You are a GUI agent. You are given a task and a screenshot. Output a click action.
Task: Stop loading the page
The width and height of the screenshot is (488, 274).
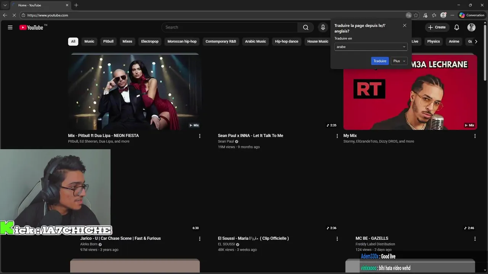pos(14,15)
